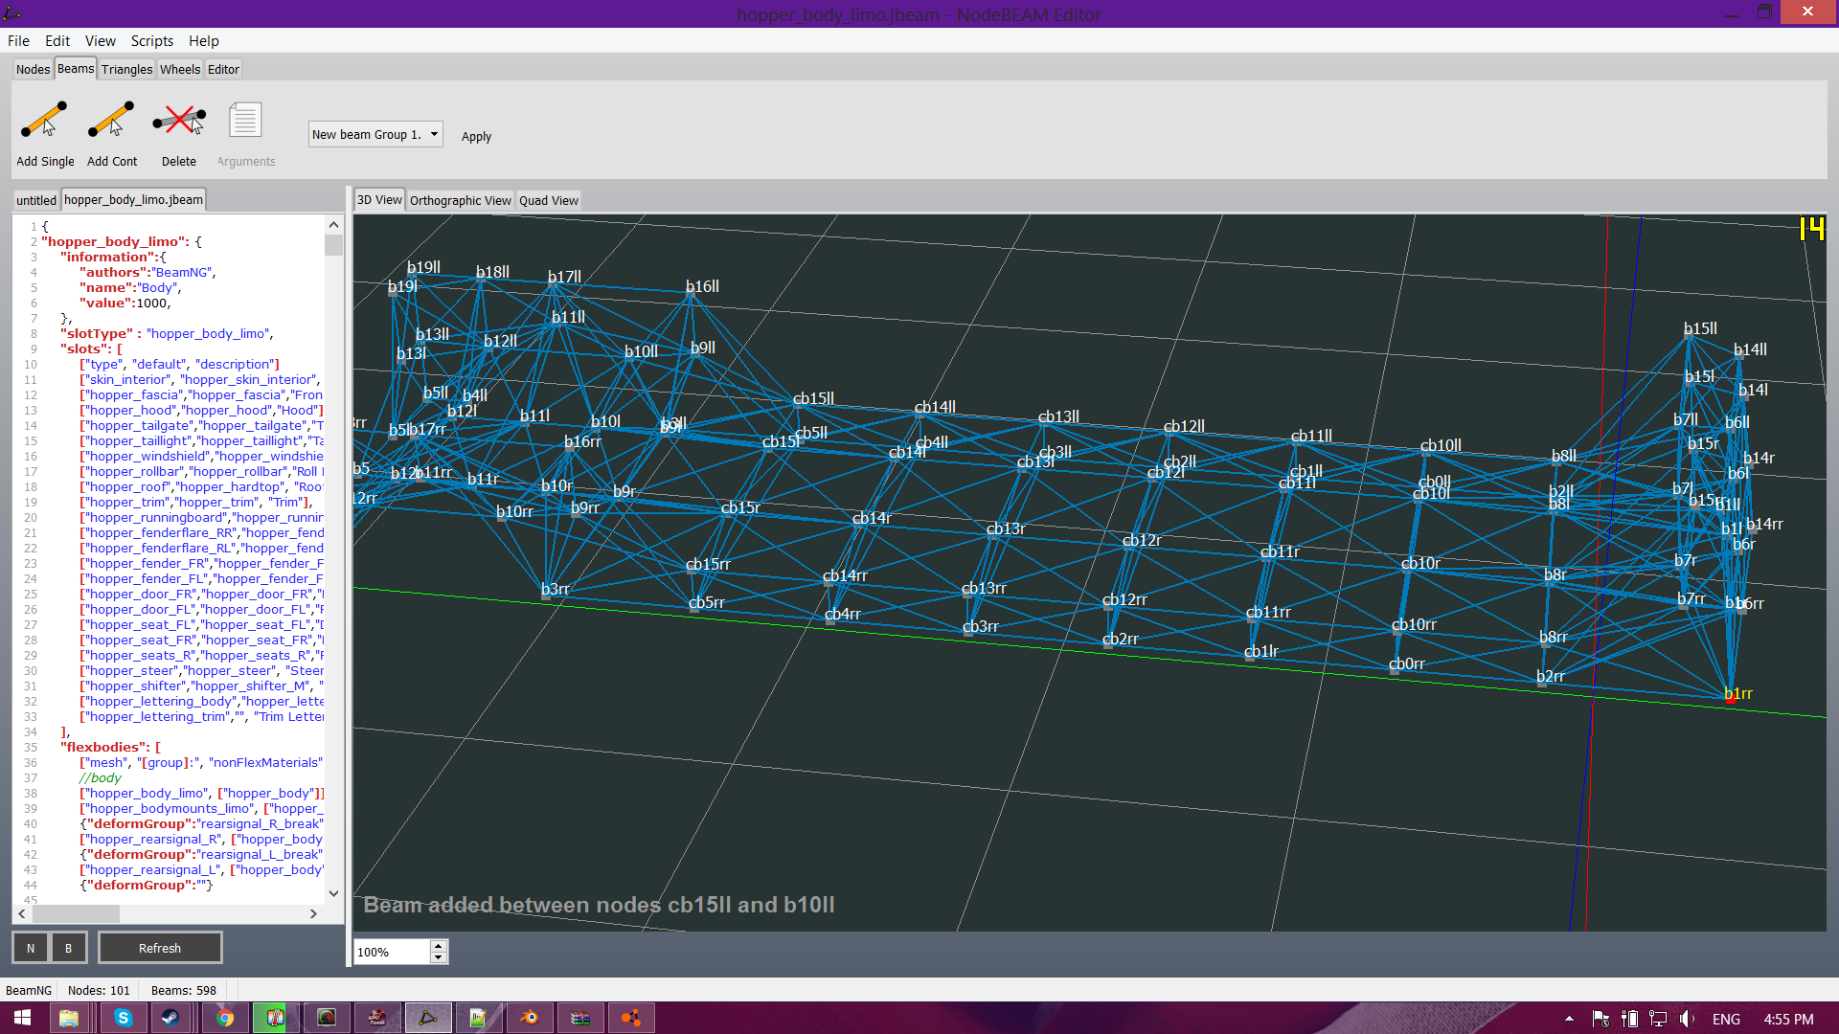Viewport: 1839px width, 1034px height.
Task: Open Skype from the taskbar
Action: point(124,1018)
